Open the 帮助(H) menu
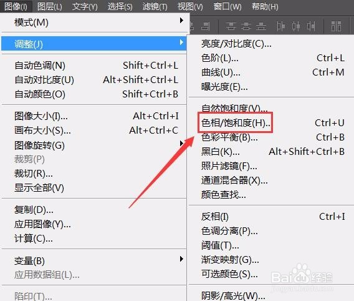 pos(265,6)
